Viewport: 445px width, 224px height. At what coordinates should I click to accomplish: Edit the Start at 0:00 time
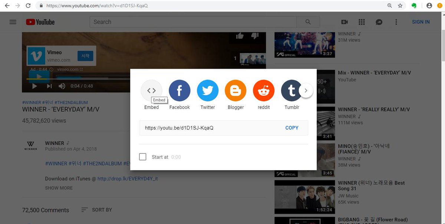[x=176, y=157]
